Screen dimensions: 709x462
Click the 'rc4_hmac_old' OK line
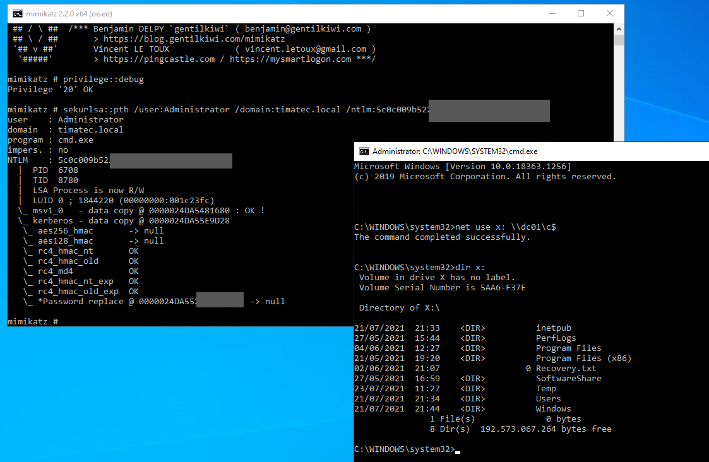(80, 261)
